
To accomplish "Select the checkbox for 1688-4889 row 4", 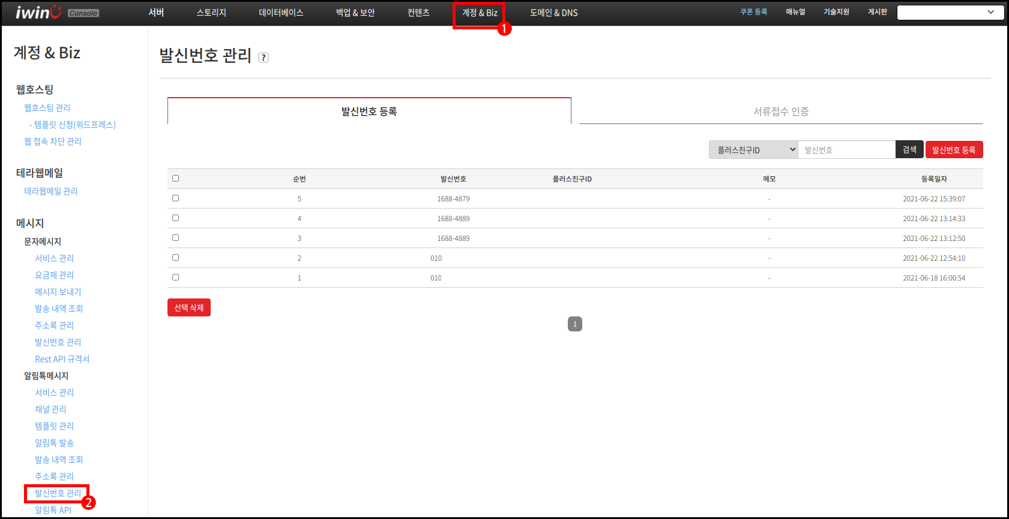I will click(175, 218).
